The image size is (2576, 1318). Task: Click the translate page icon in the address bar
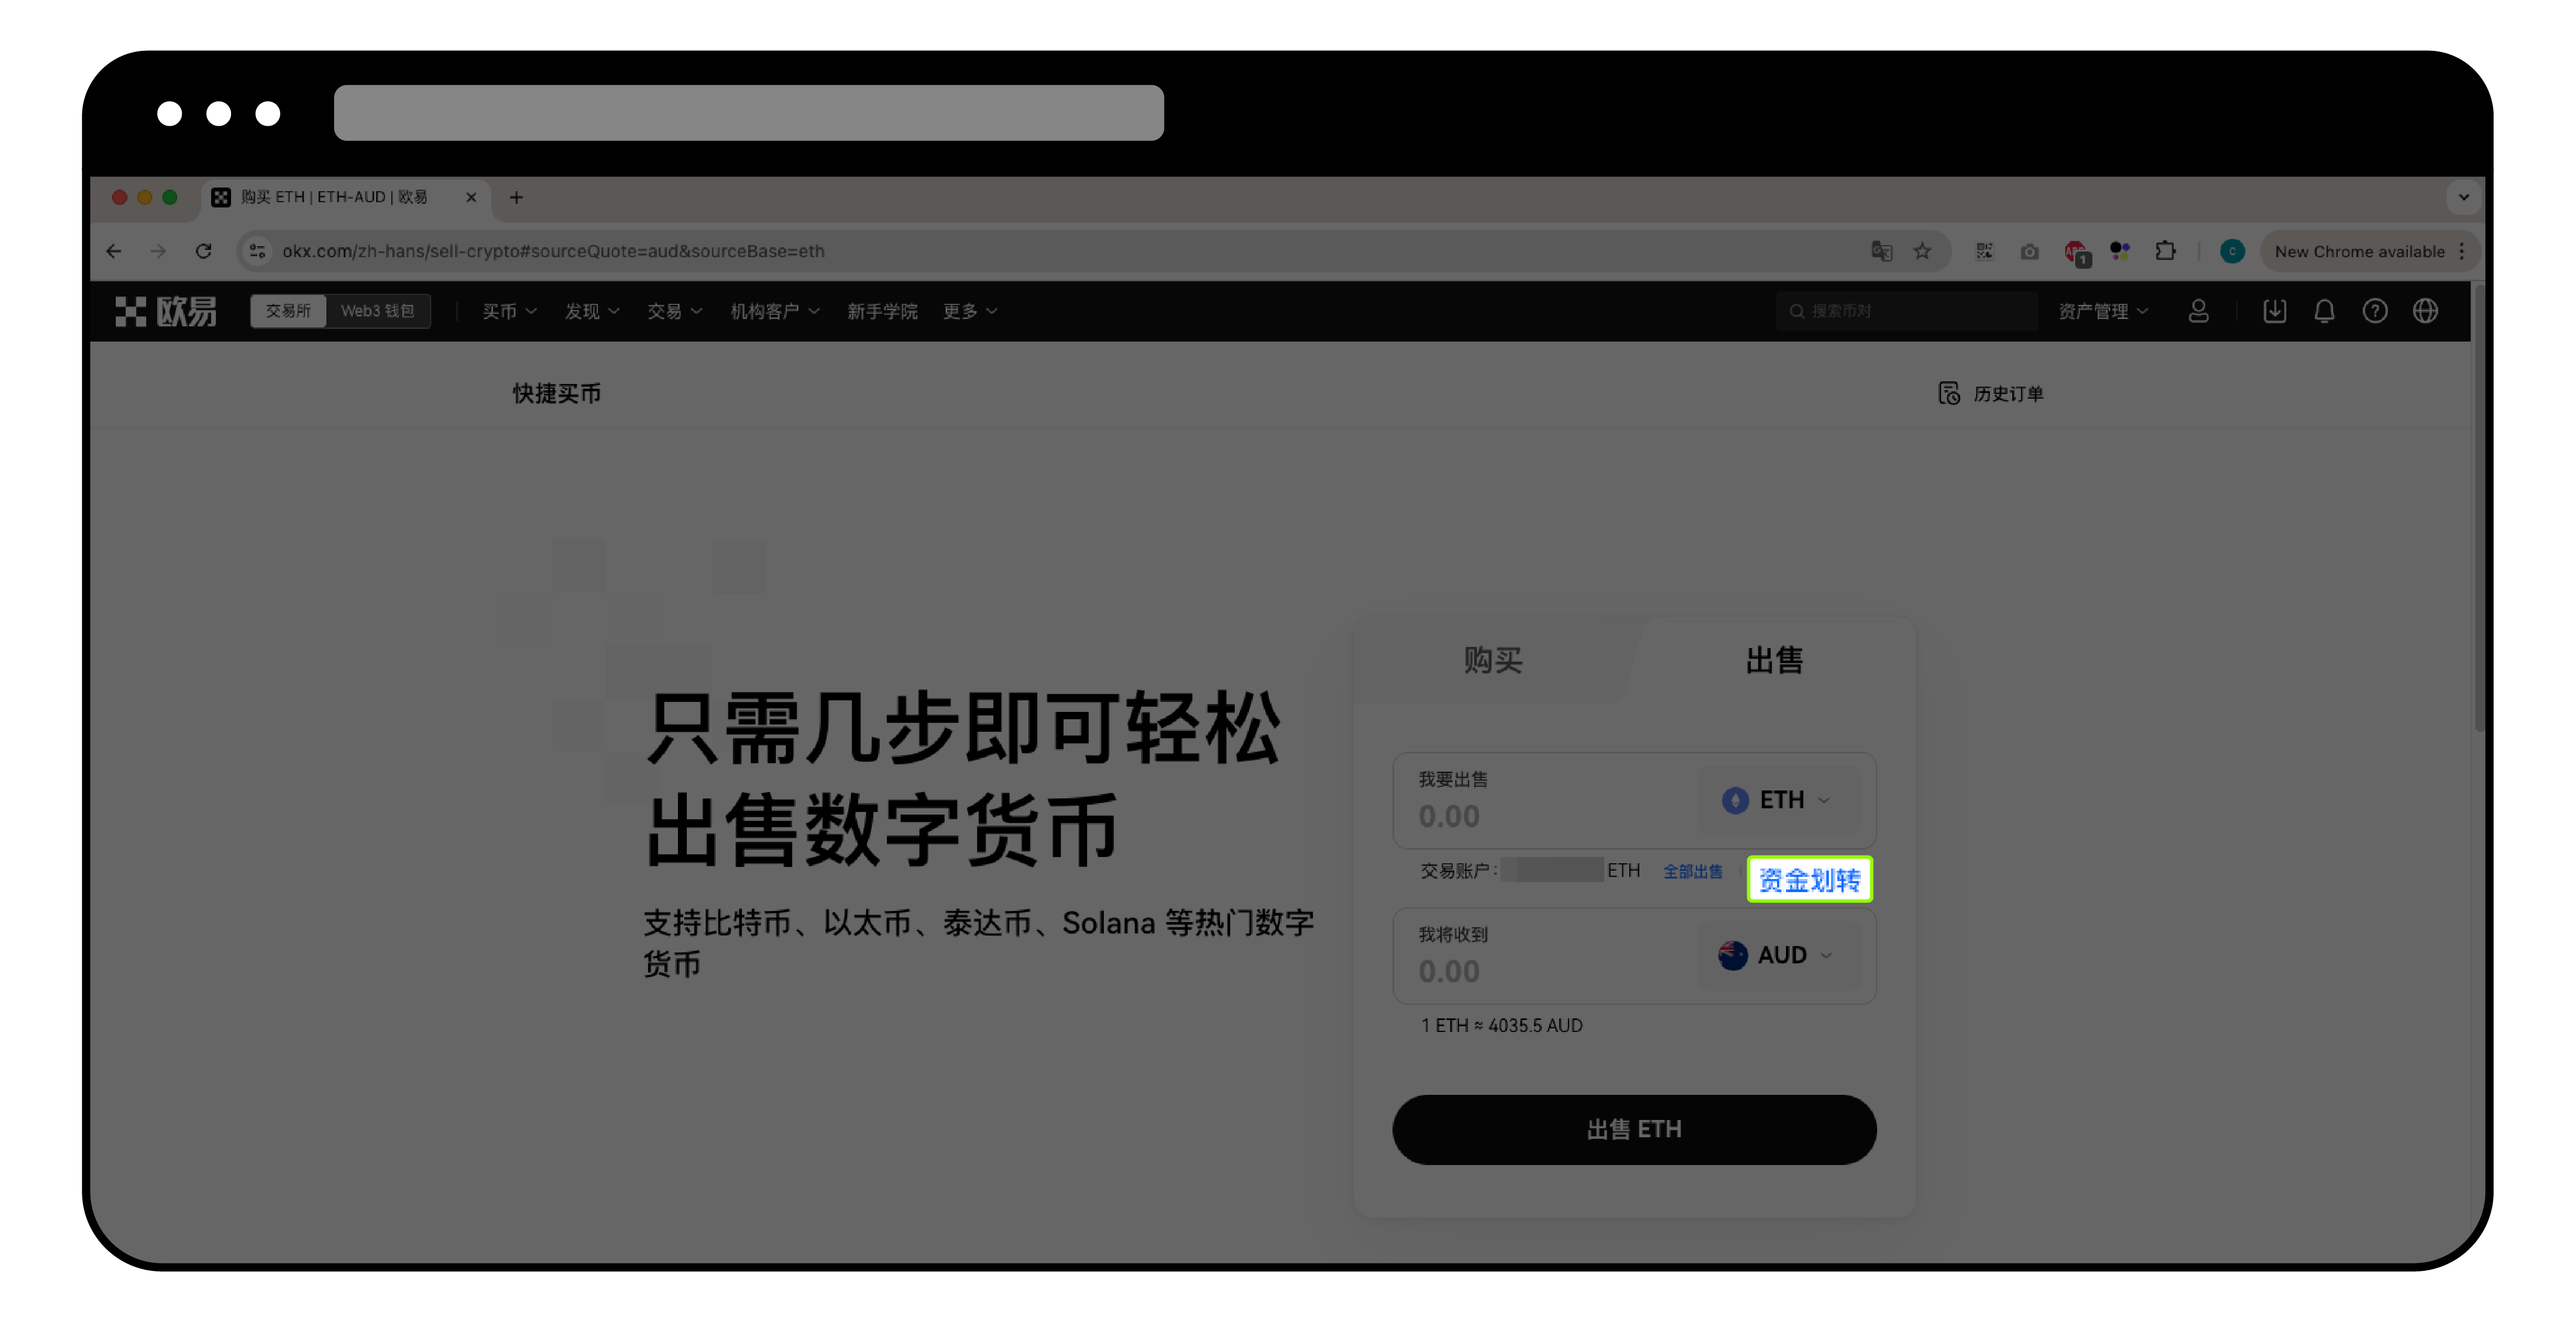click(x=1882, y=252)
